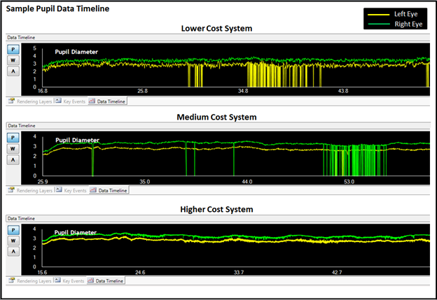Click the Lower Cost System heading

[x=216, y=29]
